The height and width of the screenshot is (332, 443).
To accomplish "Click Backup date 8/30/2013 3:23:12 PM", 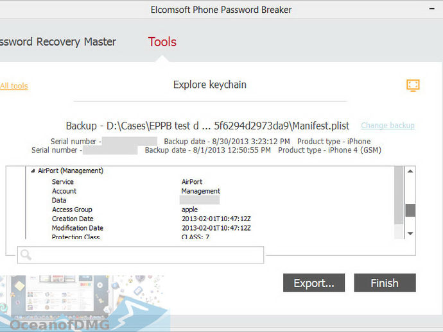I will point(227,141).
